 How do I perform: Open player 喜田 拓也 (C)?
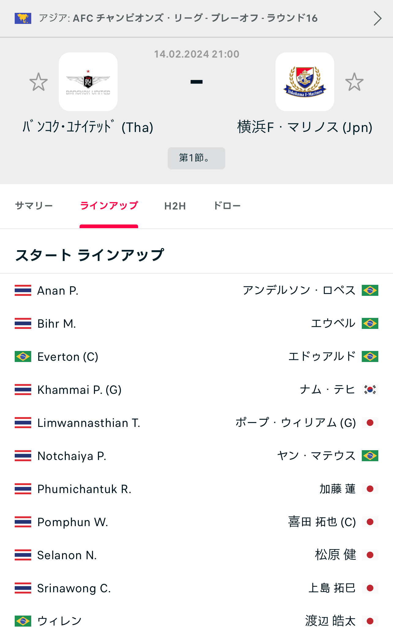[322, 522]
